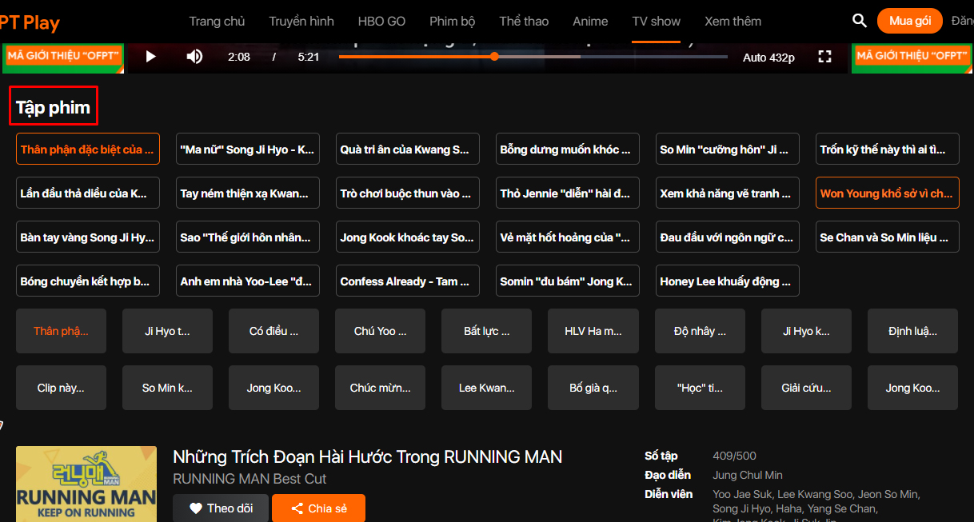Select episode "Honey Lee khuấy động..."
Viewport: 974px width, 522px height.
727,281
